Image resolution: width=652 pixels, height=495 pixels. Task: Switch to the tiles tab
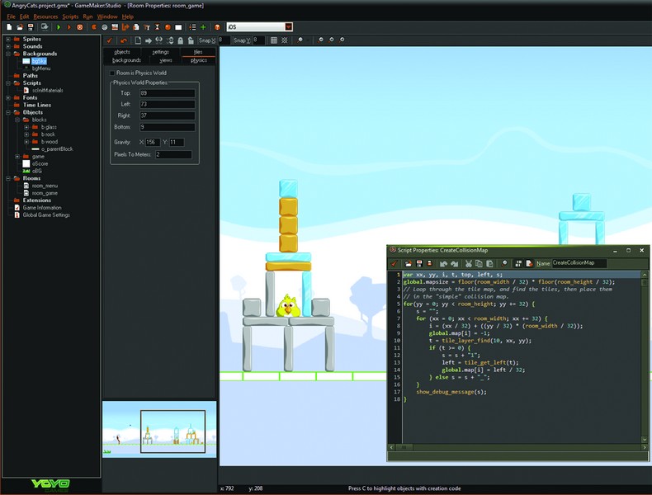pyautogui.click(x=198, y=52)
